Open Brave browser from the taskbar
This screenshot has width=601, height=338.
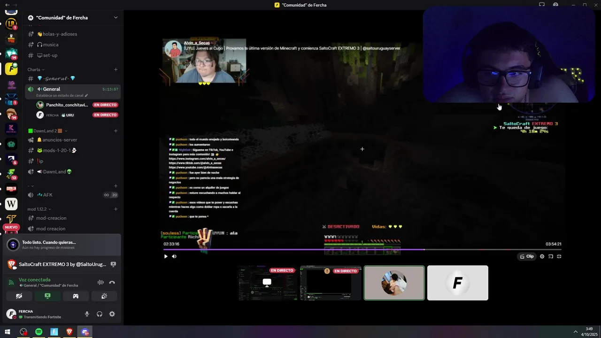tap(69, 332)
